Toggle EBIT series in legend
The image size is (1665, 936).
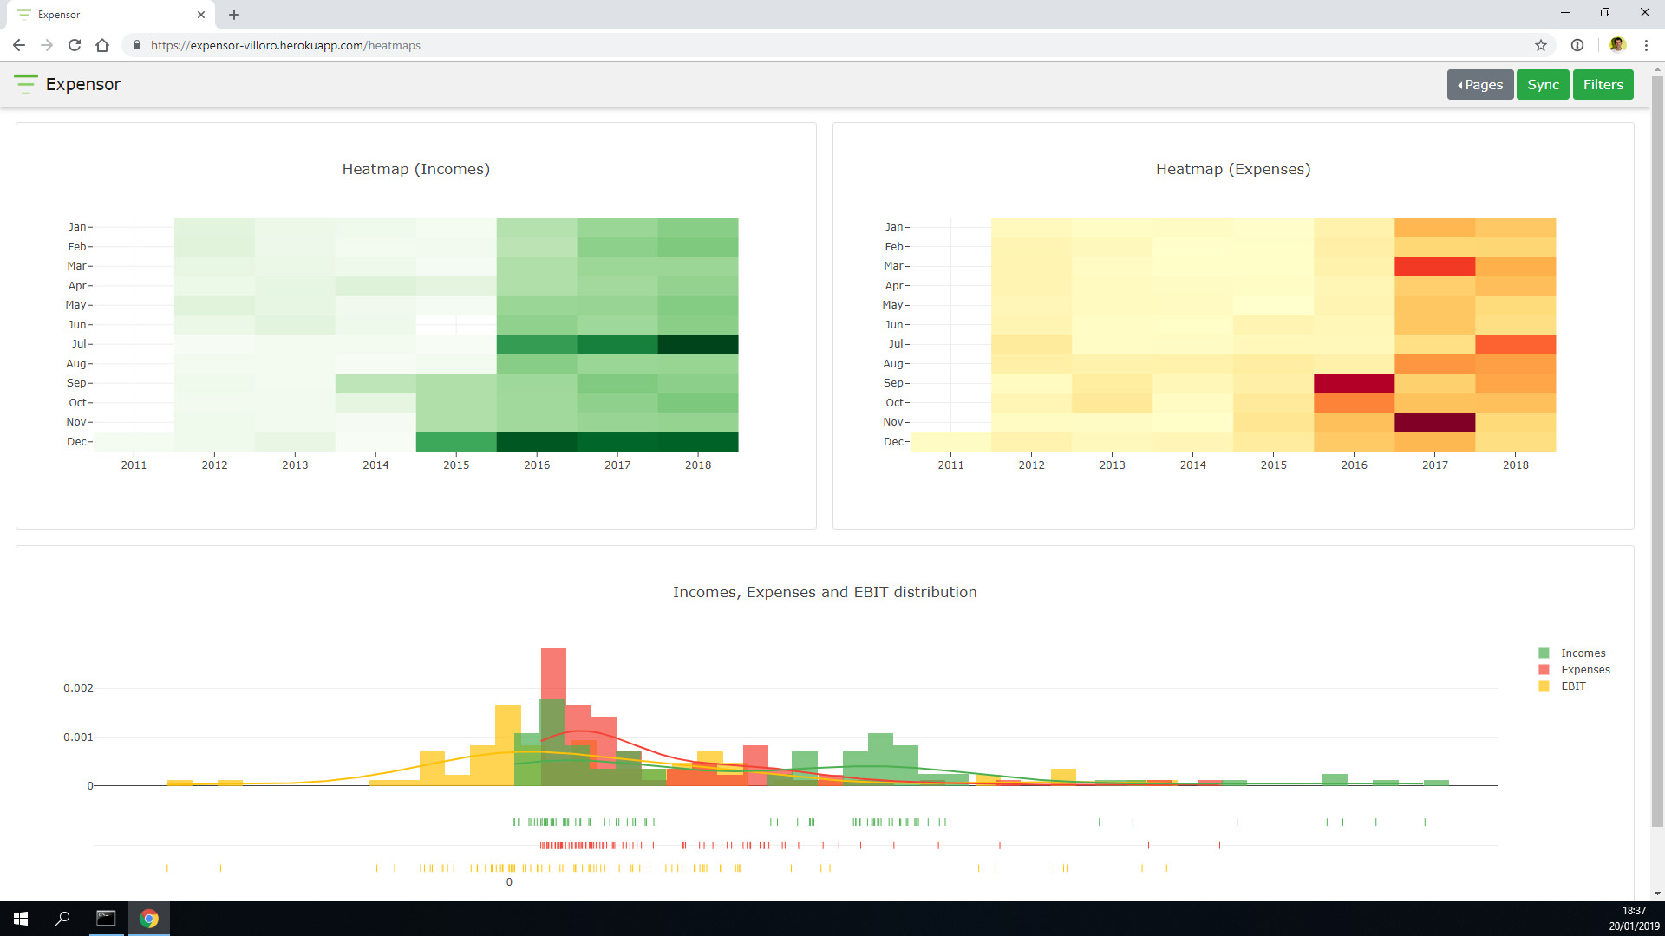(1572, 686)
